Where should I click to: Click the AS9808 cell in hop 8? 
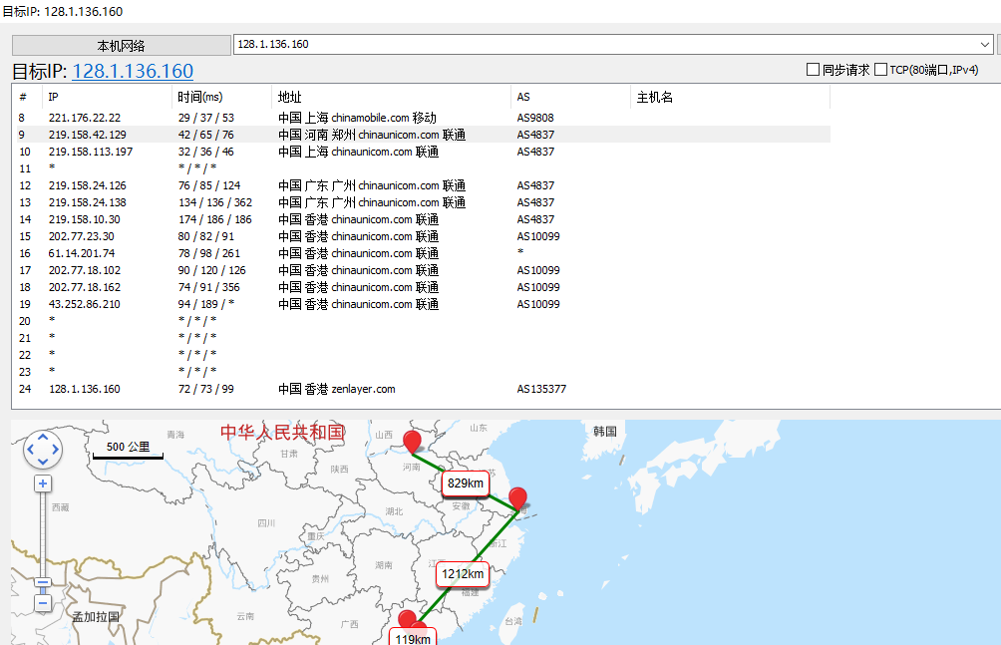535,118
